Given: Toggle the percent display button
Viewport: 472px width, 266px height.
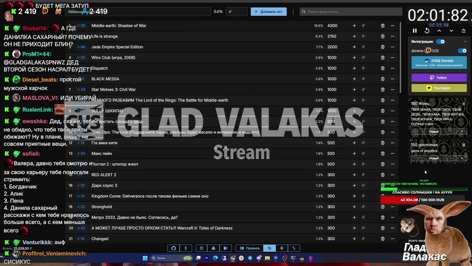Looking at the screenshot, I should (270, 248).
